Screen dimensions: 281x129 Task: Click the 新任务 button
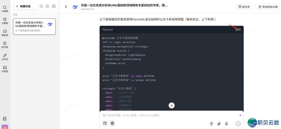[244, 7]
